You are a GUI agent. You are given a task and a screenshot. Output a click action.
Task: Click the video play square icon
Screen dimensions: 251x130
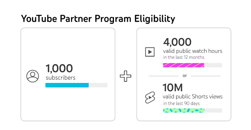click(x=150, y=52)
